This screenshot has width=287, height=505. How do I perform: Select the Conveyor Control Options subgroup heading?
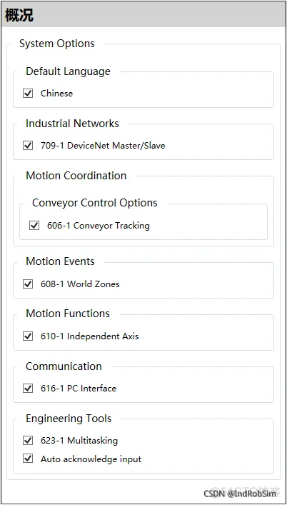[94, 203]
